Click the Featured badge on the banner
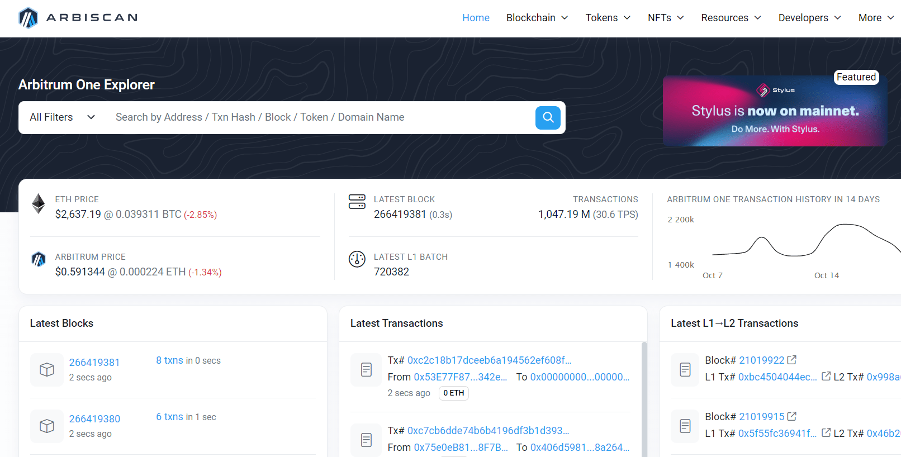901x457 pixels. pyautogui.click(x=856, y=77)
